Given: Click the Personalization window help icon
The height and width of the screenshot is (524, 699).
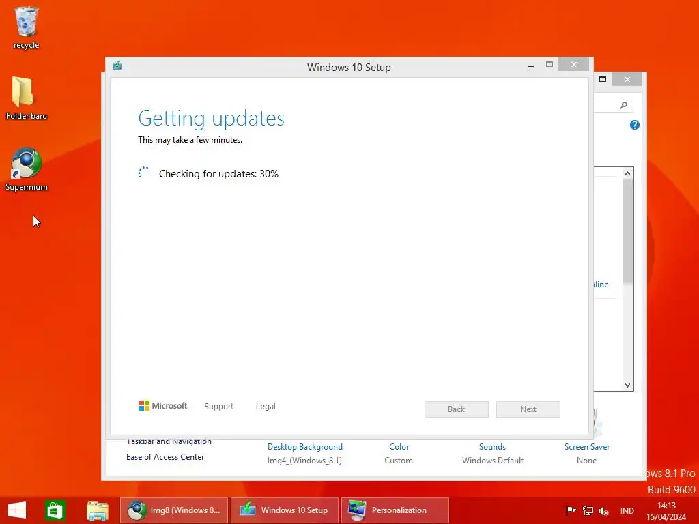Looking at the screenshot, I should [634, 126].
